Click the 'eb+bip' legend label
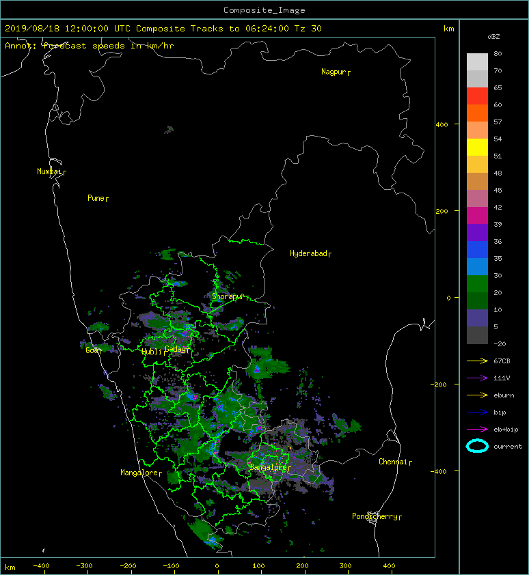Screen dimensions: 529x575 [506, 429]
